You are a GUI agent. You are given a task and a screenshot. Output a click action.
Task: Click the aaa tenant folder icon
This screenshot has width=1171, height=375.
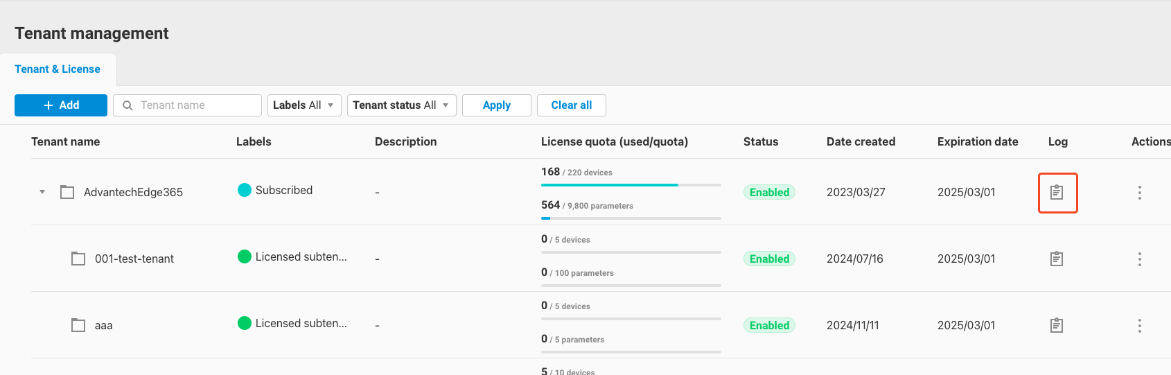click(78, 325)
